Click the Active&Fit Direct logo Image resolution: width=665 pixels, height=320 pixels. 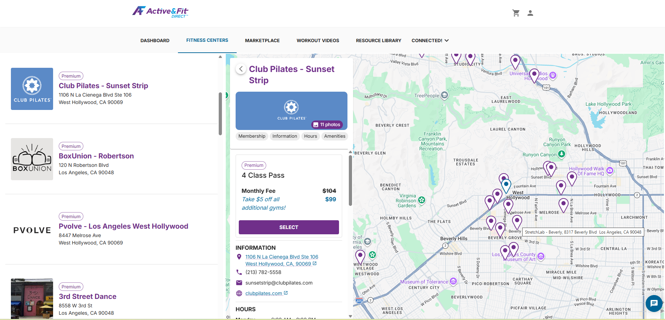point(160,12)
